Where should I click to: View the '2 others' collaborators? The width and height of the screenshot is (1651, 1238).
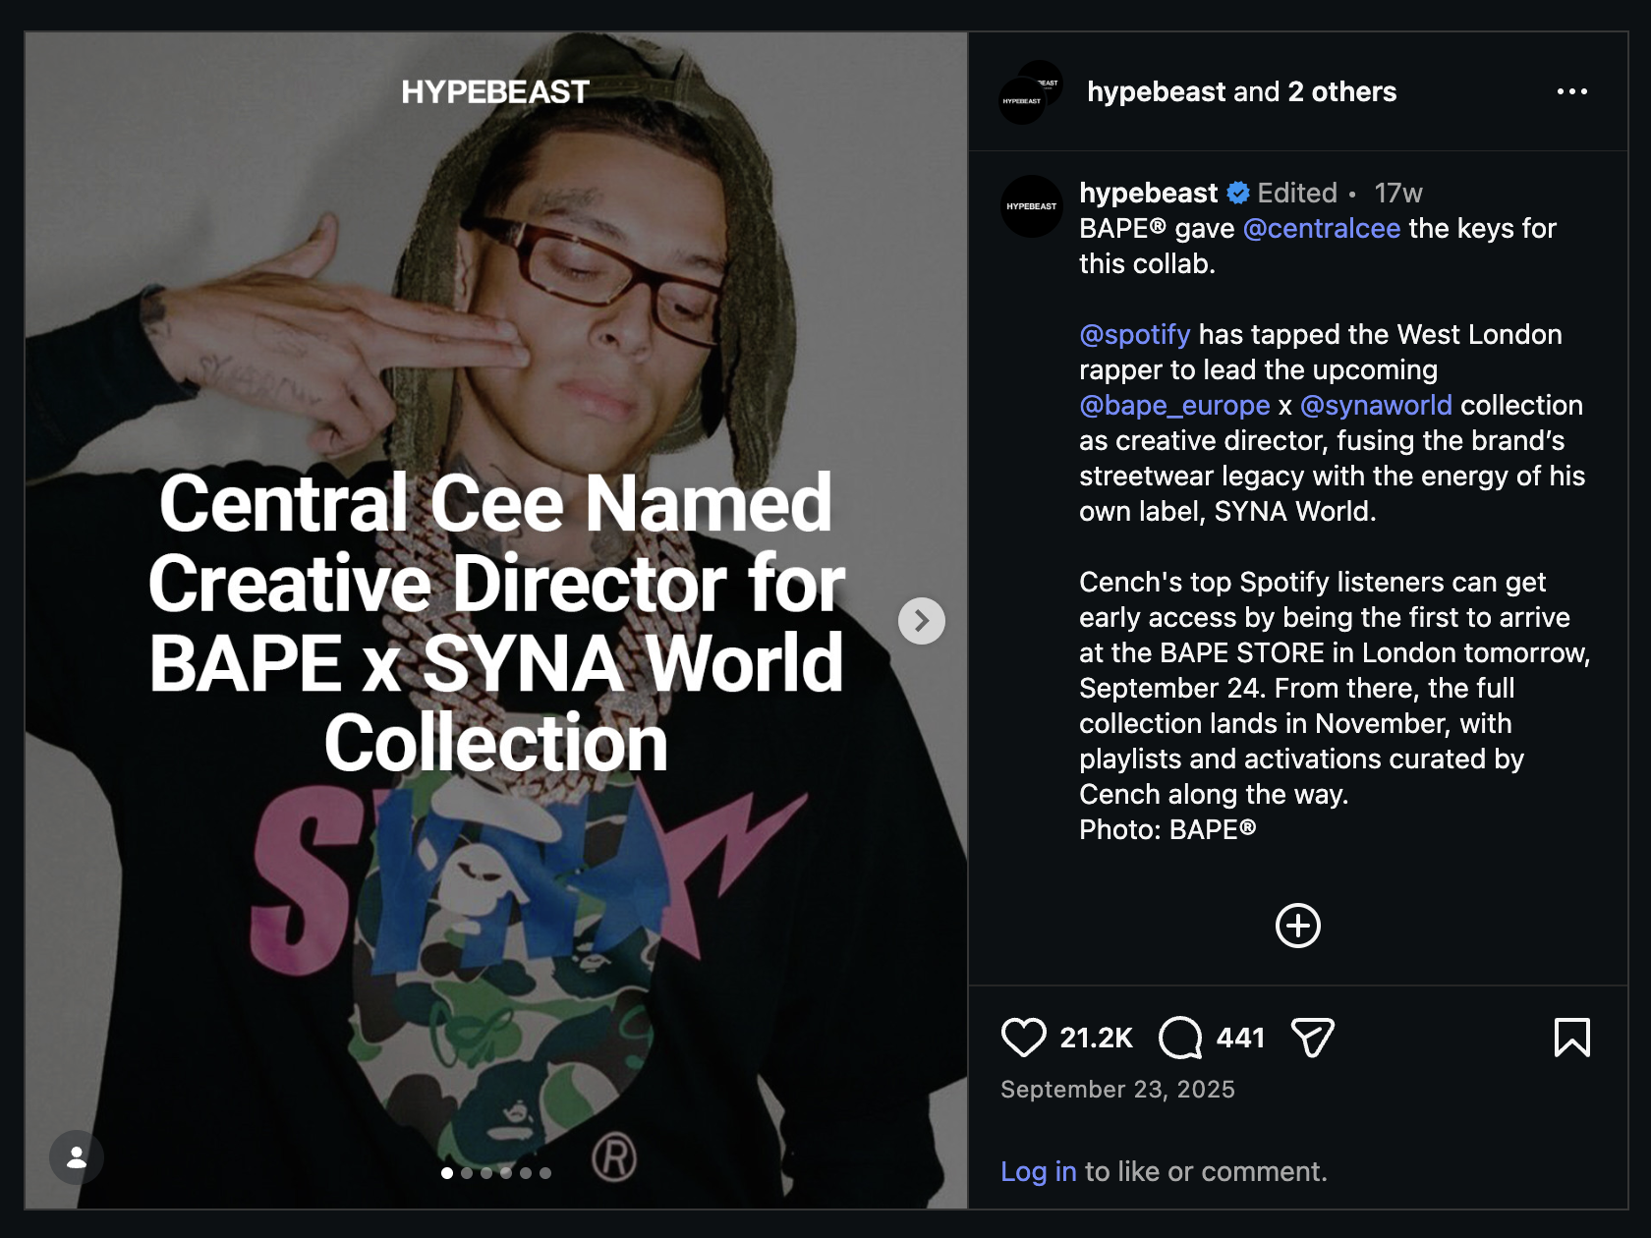(x=1342, y=91)
